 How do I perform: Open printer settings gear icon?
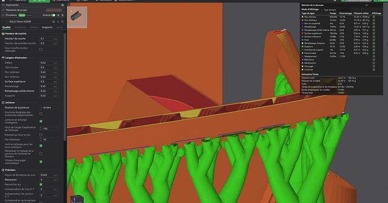[62, 5]
